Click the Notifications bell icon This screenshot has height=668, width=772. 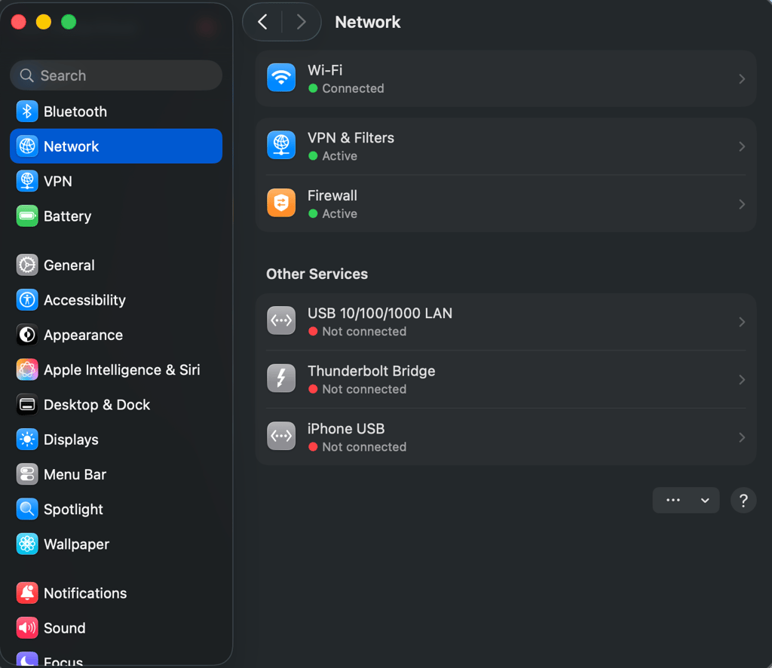27,593
